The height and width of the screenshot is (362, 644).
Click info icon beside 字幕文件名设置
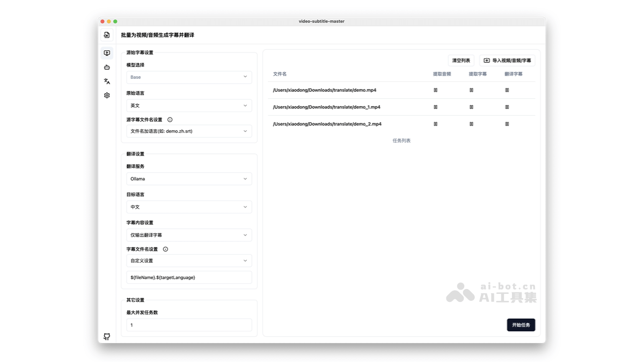click(x=165, y=249)
